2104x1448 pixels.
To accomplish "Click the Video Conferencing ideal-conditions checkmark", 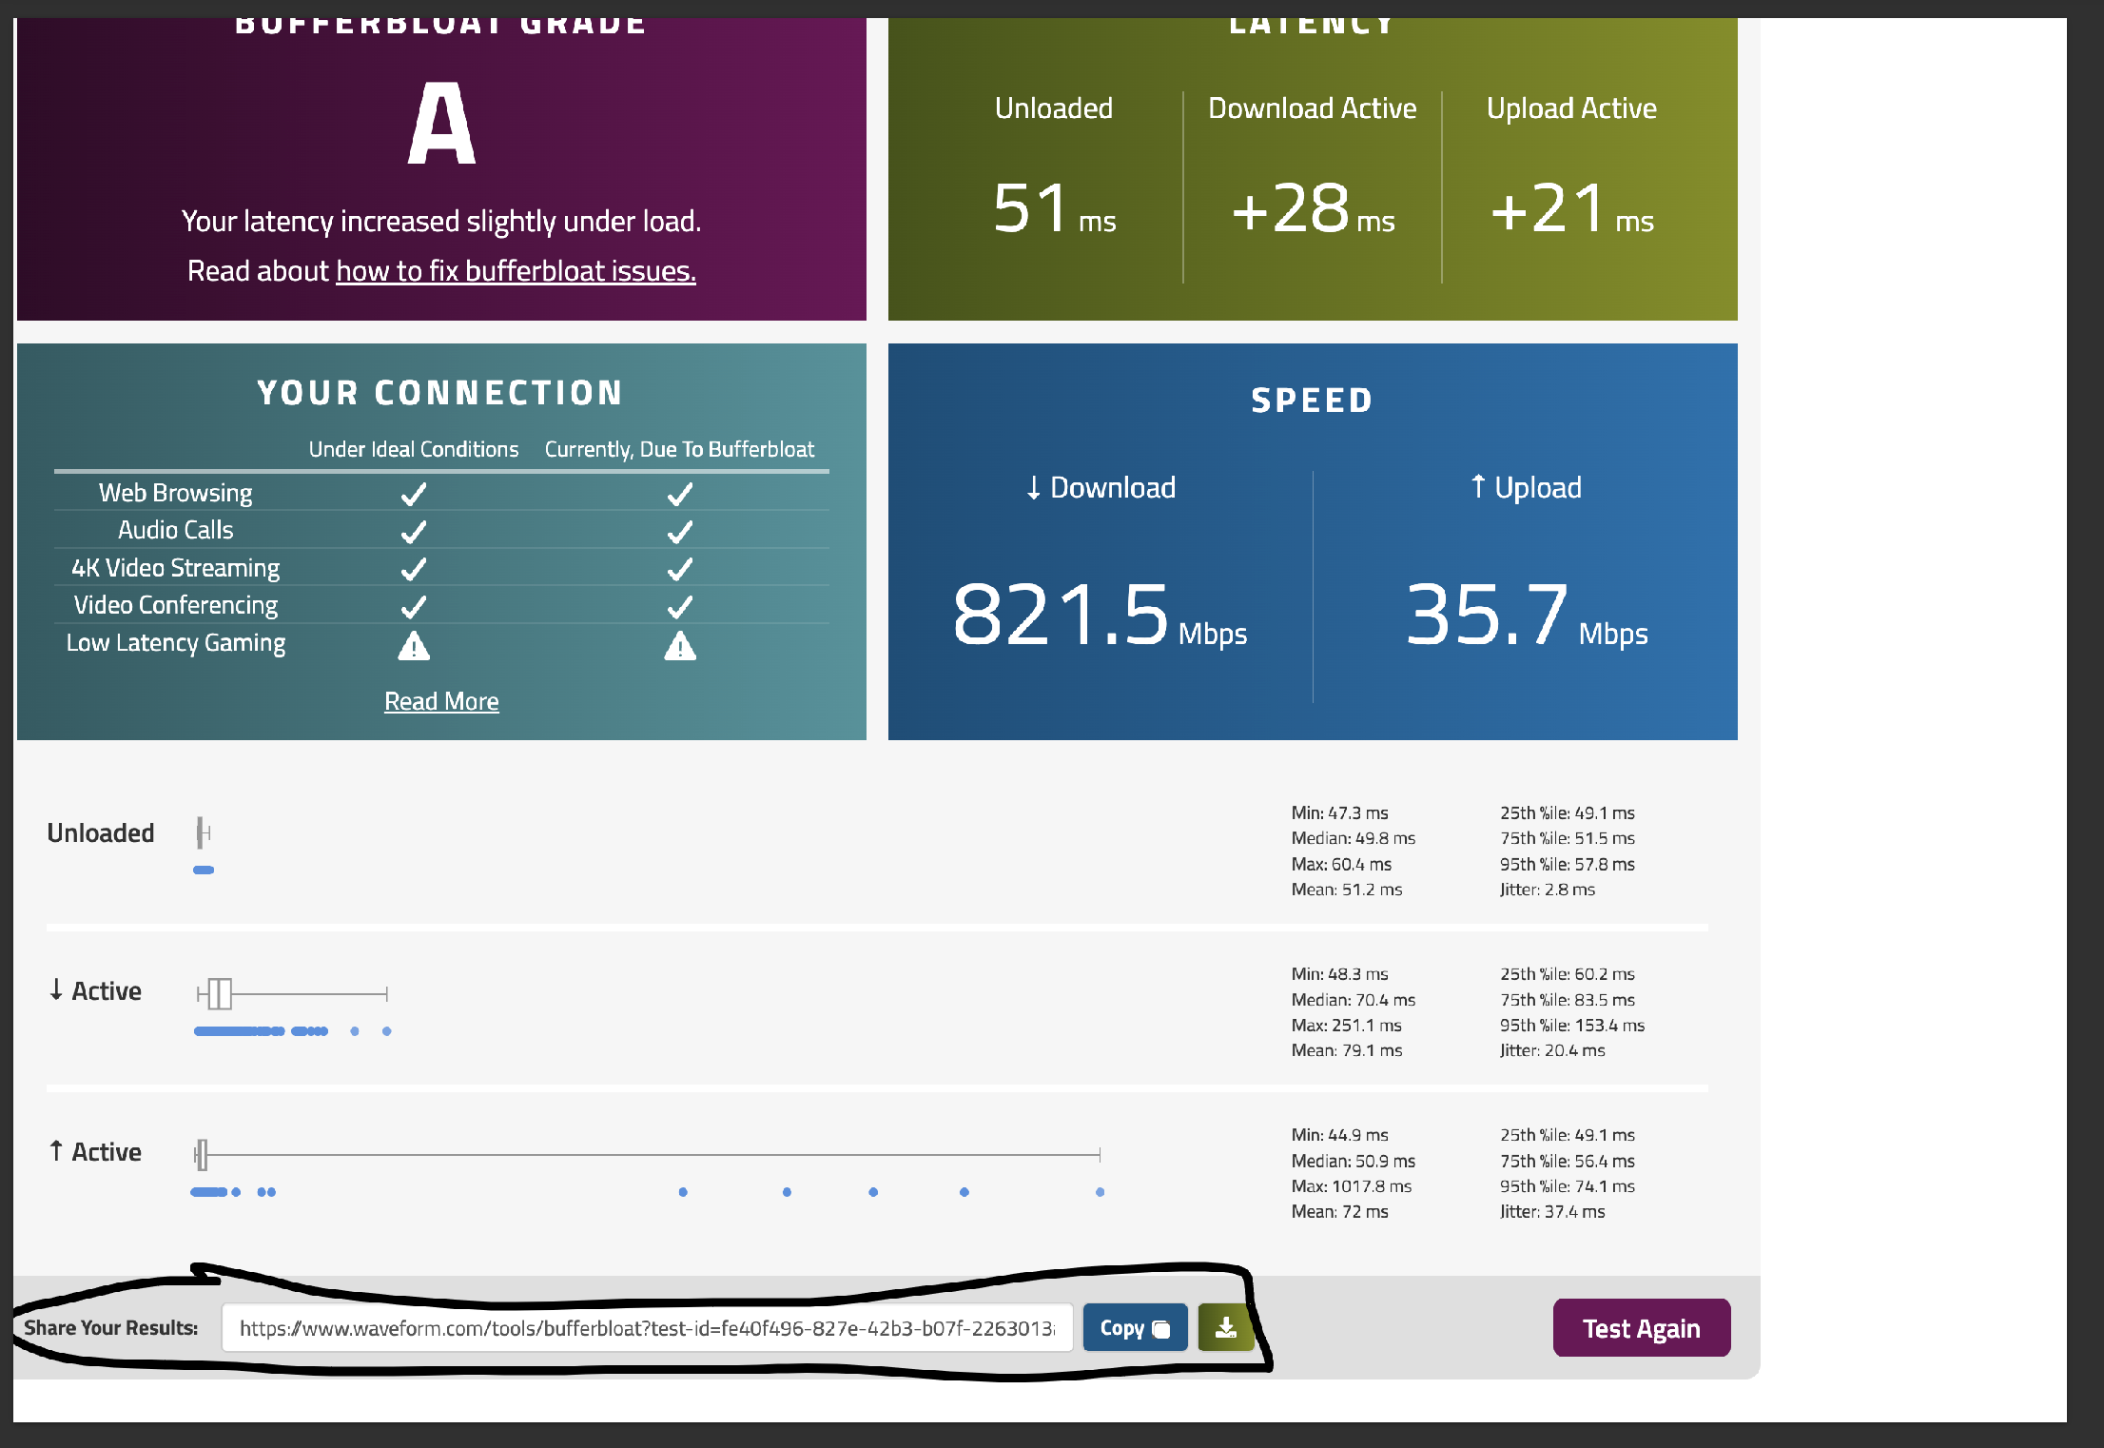I will coord(414,606).
